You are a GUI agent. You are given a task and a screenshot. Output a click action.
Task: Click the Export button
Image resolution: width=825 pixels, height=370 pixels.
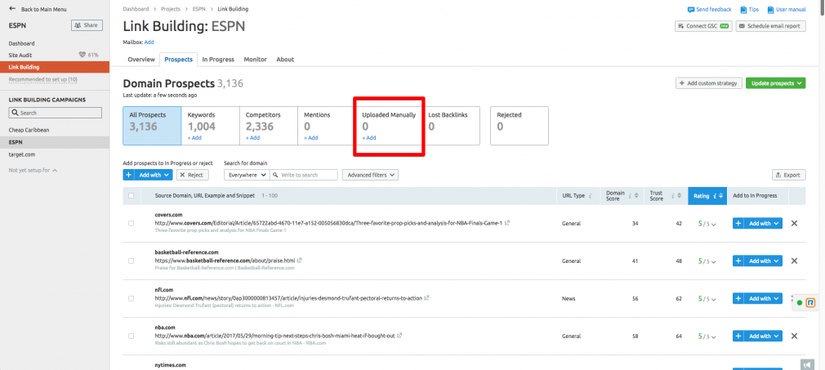coord(788,176)
